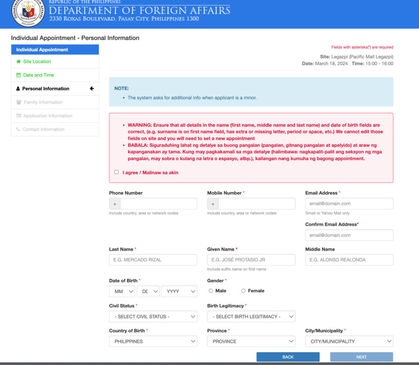Click the person icon beside Personal Information
Image resolution: width=419 pixels, height=365 pixels.
pyautogui.click(x=18, y=88)
